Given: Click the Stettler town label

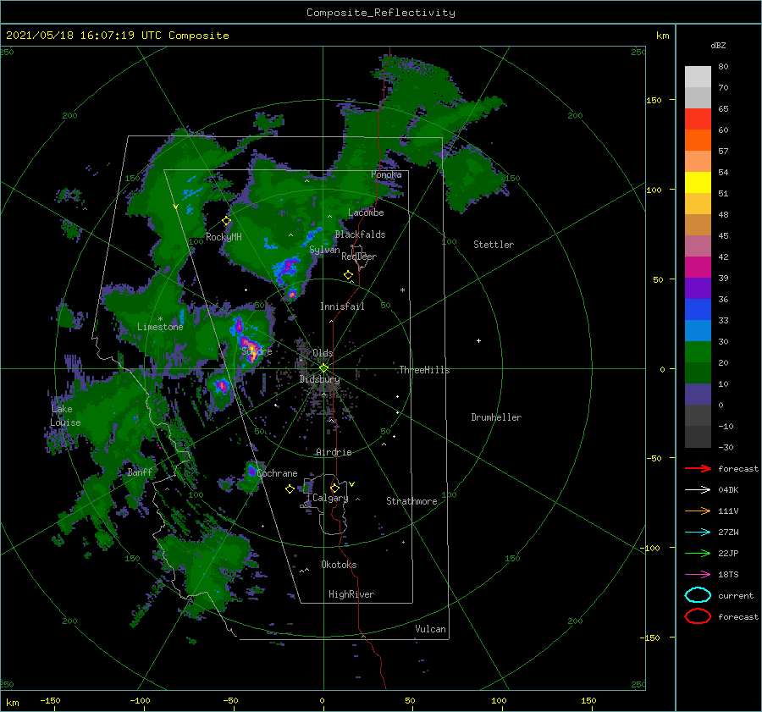Looking at the screenshot, I should [494, 245].
